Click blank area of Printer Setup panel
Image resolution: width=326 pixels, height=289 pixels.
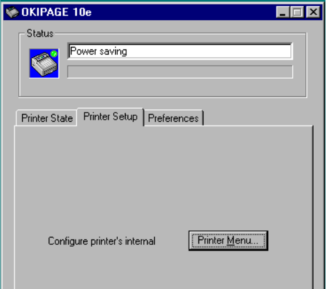(163, 178)
